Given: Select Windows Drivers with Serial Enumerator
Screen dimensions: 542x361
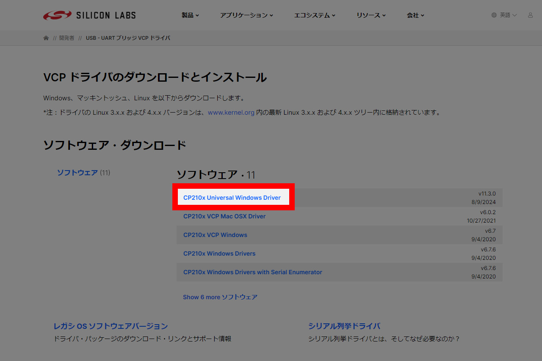Looking at the screenshot, I should tap(252, 272).
